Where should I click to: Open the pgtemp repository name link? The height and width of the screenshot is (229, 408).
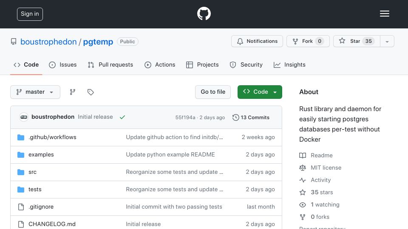coord(98,42)
